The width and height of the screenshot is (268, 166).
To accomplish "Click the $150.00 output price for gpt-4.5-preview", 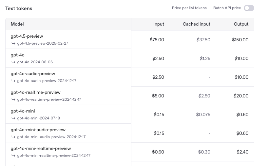I will [x=240, y=40].
